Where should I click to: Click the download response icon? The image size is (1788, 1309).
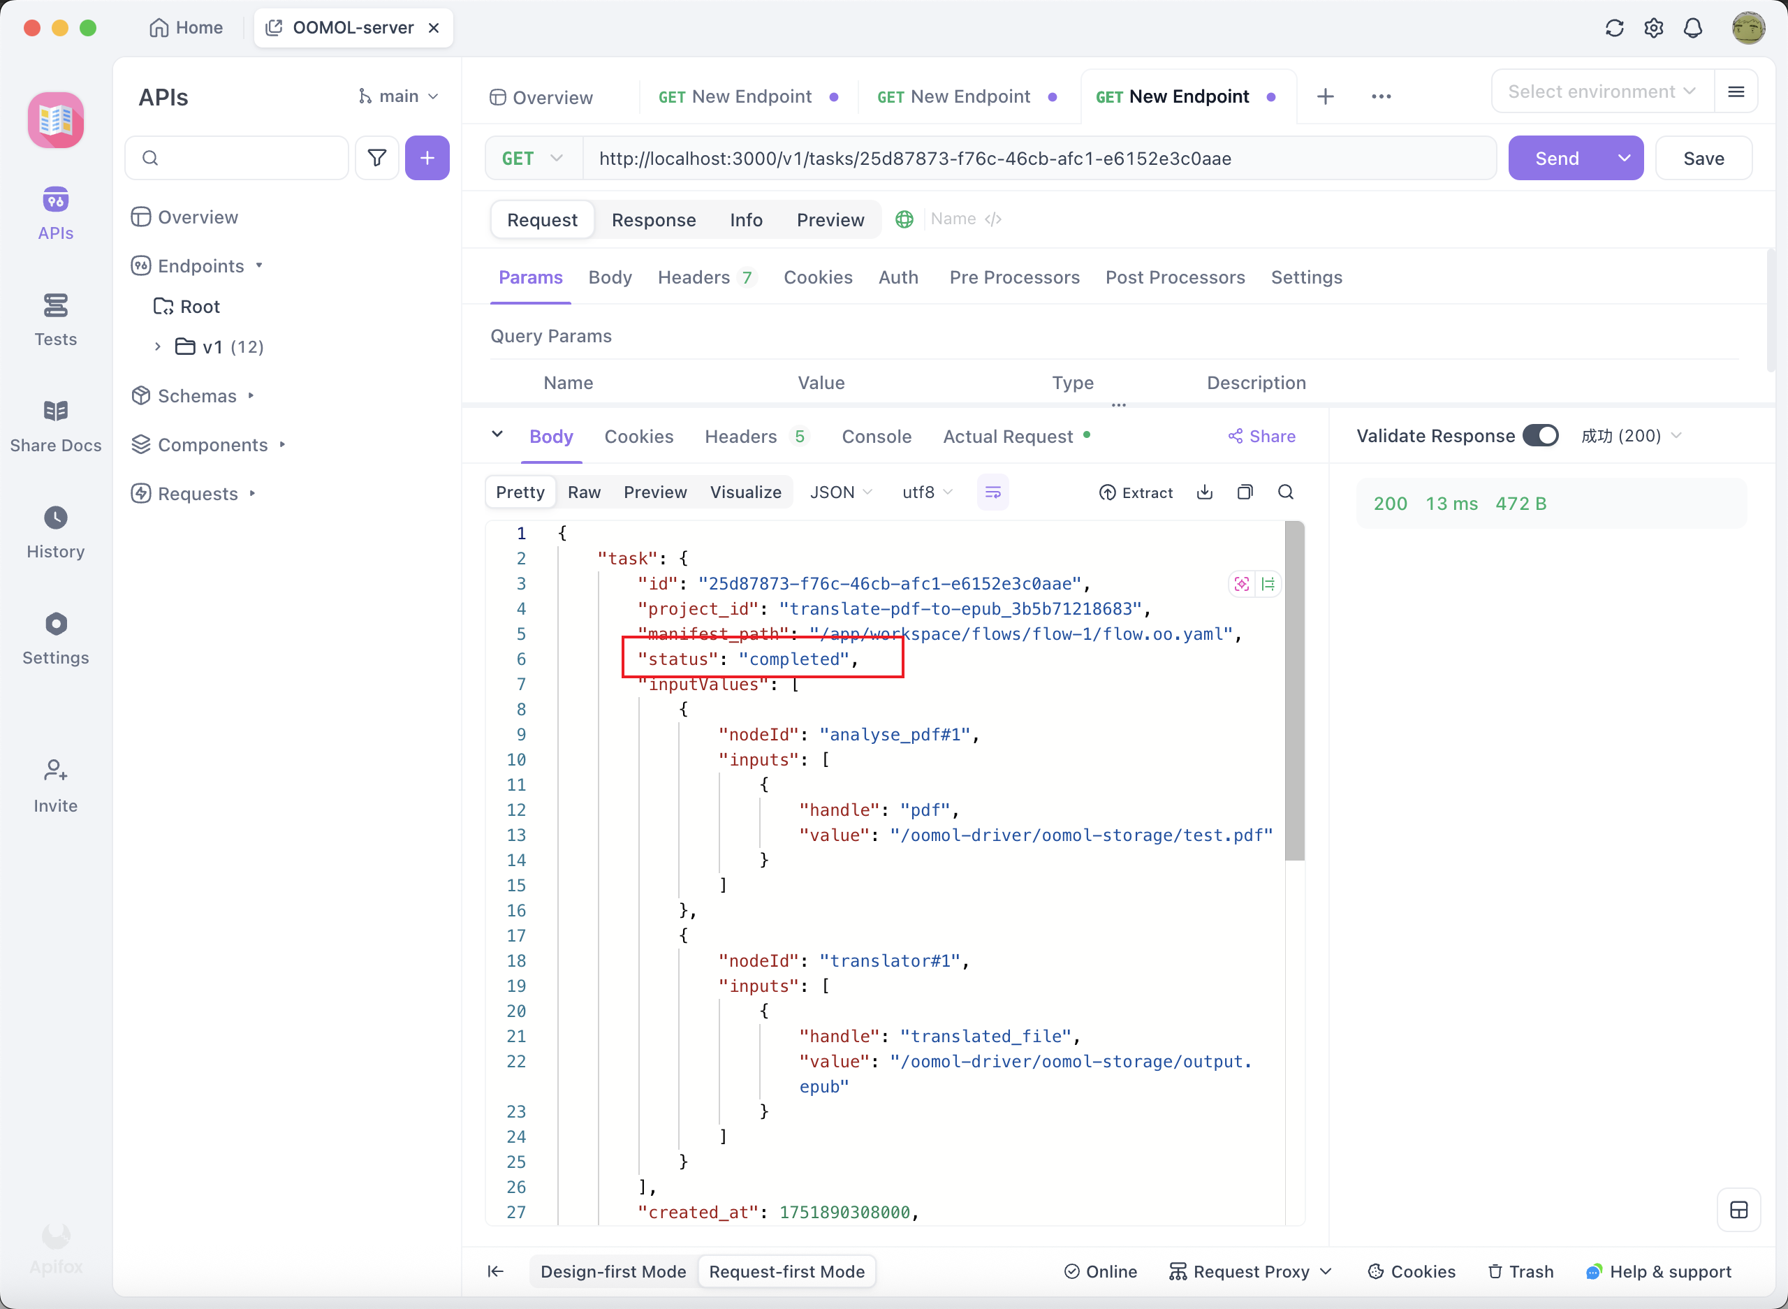click(x=1204, y=492)
